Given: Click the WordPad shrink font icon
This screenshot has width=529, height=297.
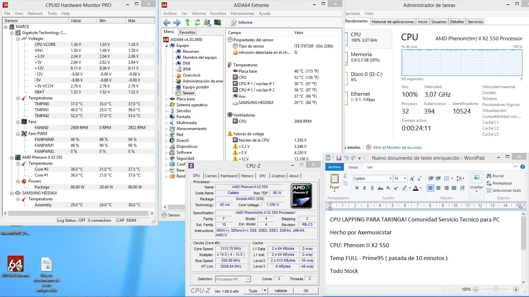Looking at the screenshot, I should tap(420, 179).
